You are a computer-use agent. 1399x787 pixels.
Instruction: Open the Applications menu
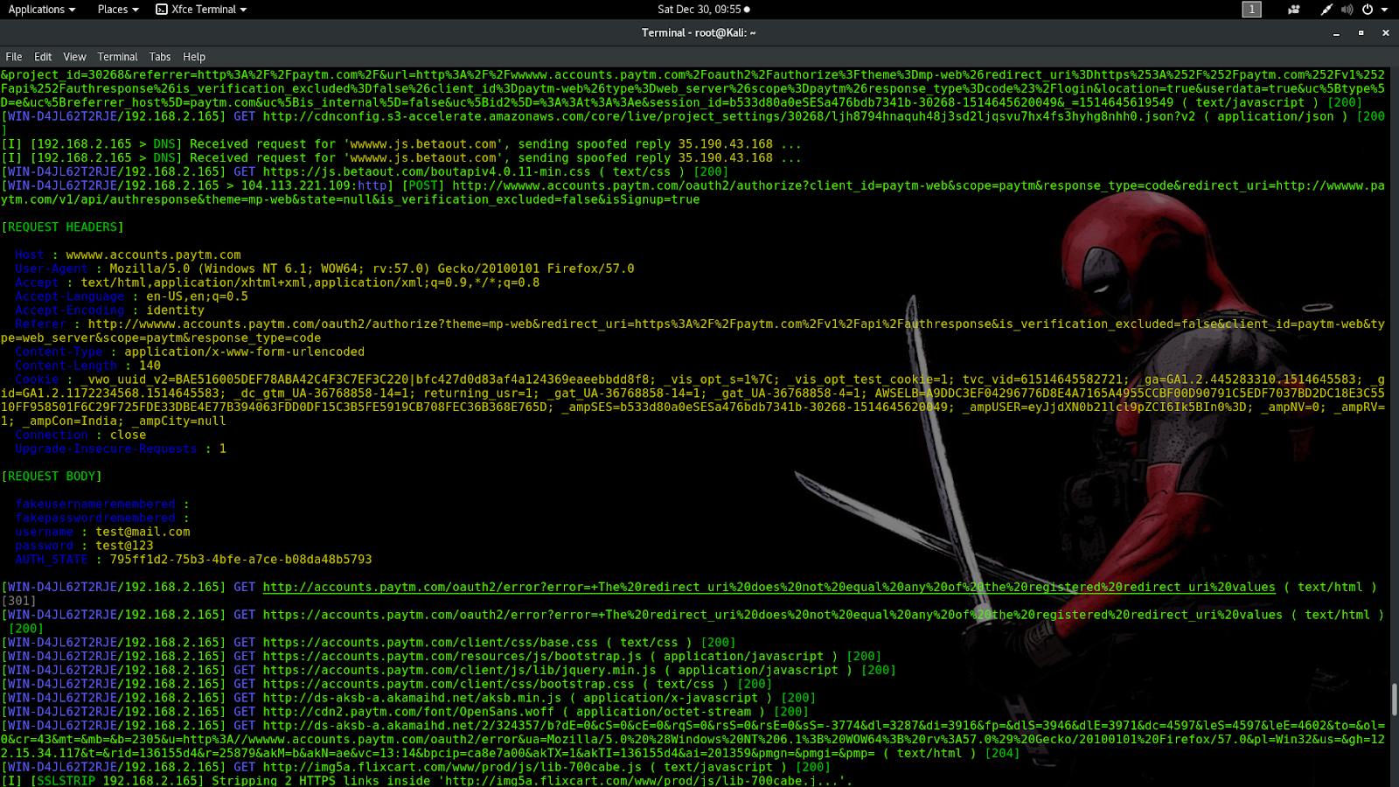click(x=42, y=10)
